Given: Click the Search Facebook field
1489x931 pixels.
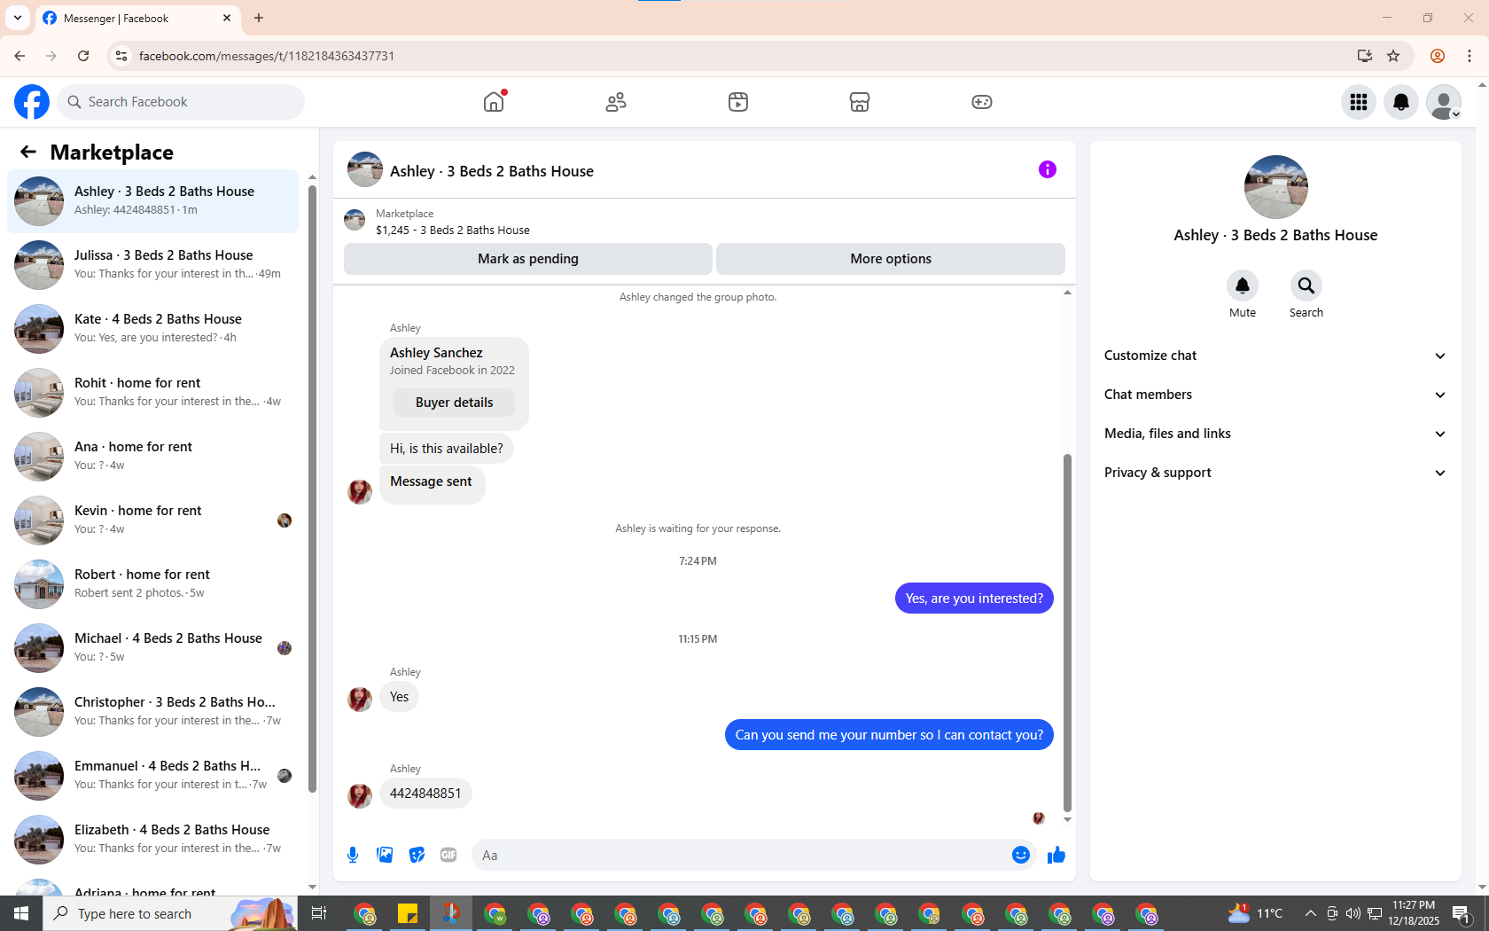Looking at the screenshot, I should (x=181, y=102).
